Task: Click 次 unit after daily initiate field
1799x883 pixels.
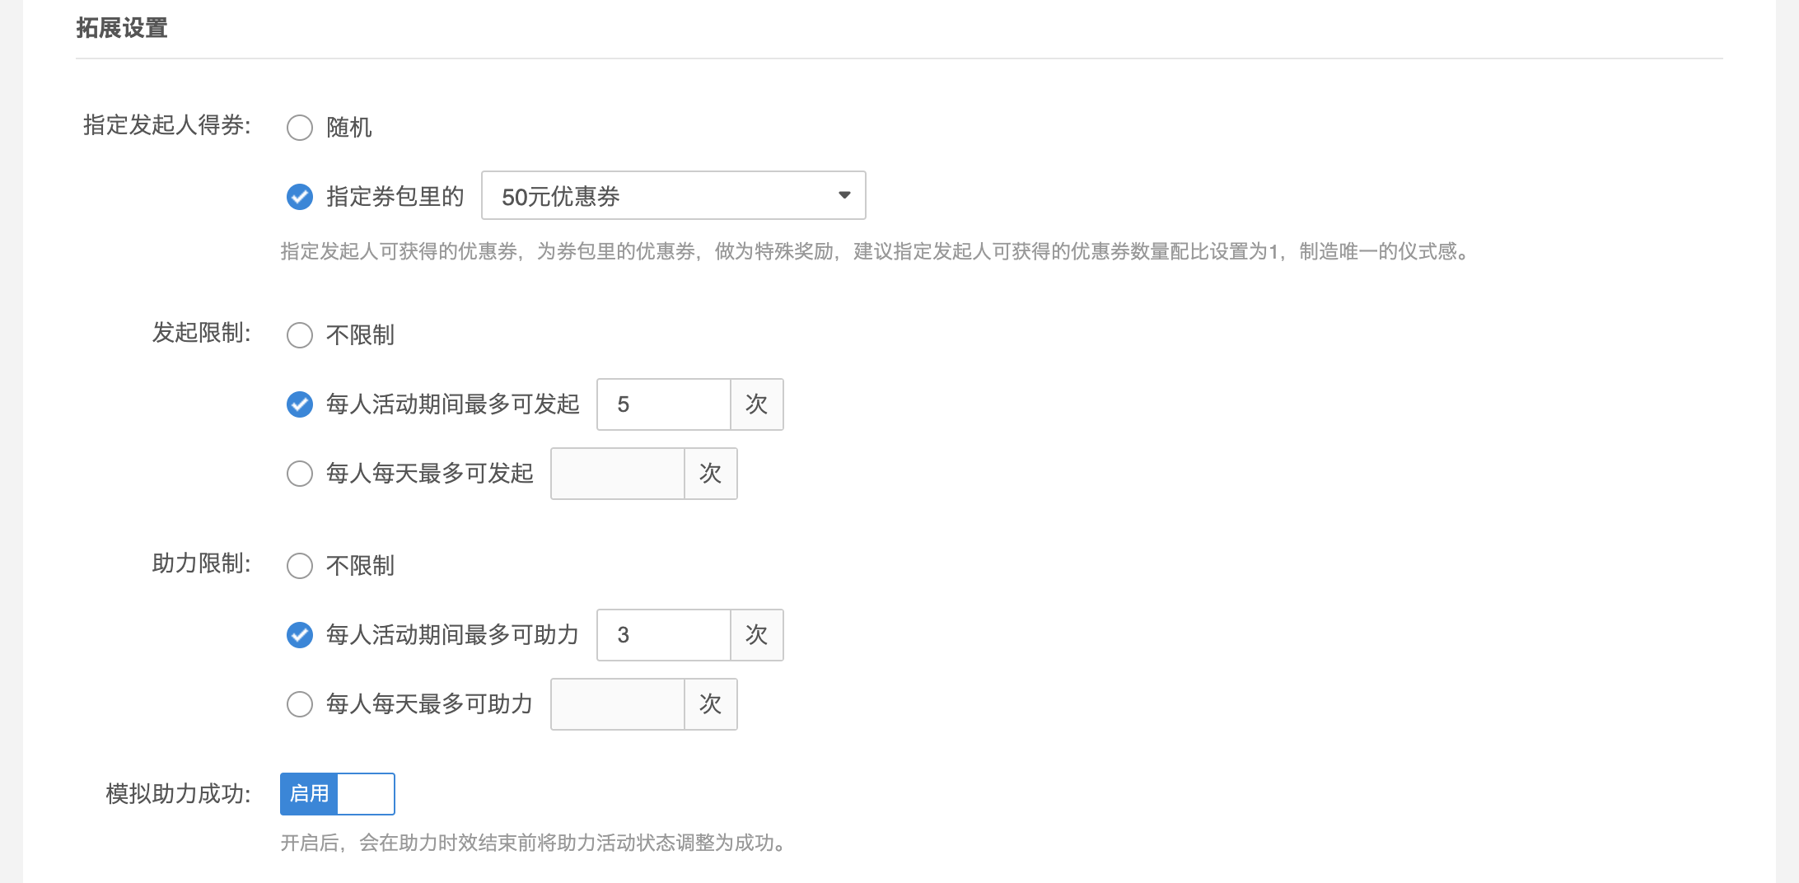Action: click(x=710, y=474)
